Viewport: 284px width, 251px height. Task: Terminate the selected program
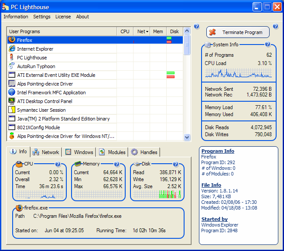(238, 32)
